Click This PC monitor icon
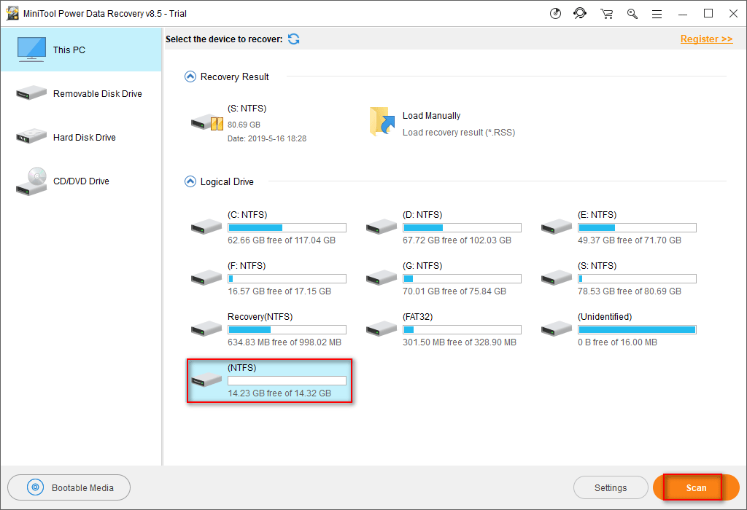747x510 pixels. (x=31, y=50)
